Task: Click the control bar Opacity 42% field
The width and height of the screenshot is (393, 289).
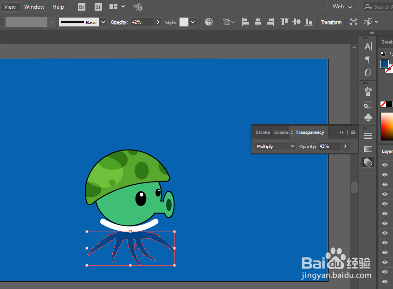Action: pyautogui.click(x=142, y=22)
